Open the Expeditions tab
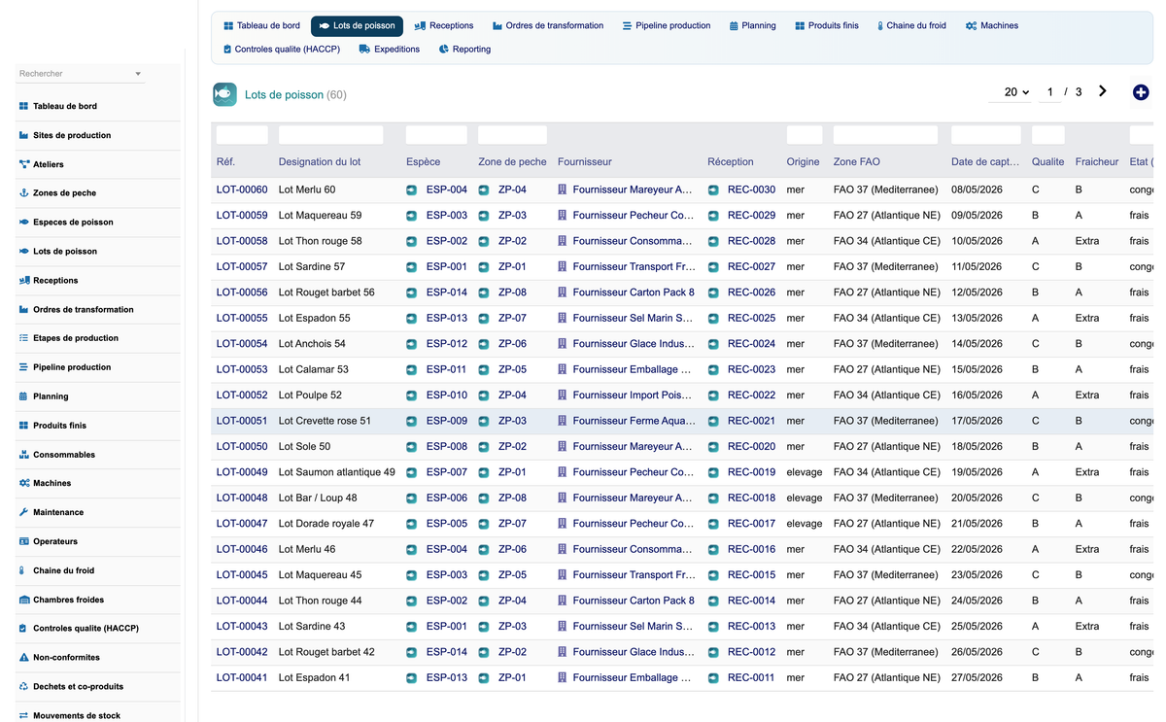 [x=390, y=50]
